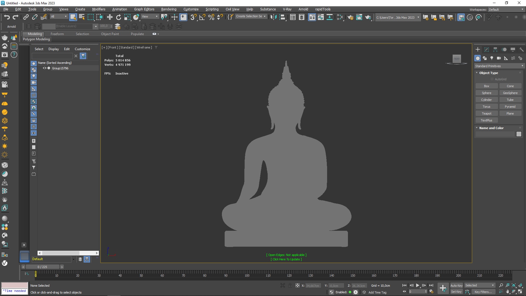
Task: Open the Graph Editors menu
Action: tap(144, 9)
